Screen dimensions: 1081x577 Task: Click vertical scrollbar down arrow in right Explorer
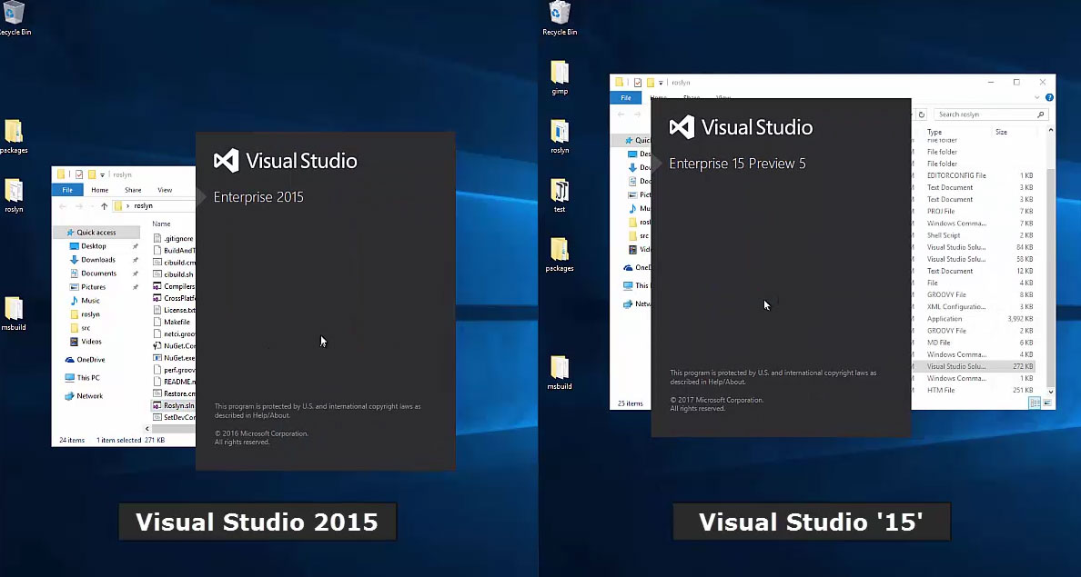coord(1051,392)
